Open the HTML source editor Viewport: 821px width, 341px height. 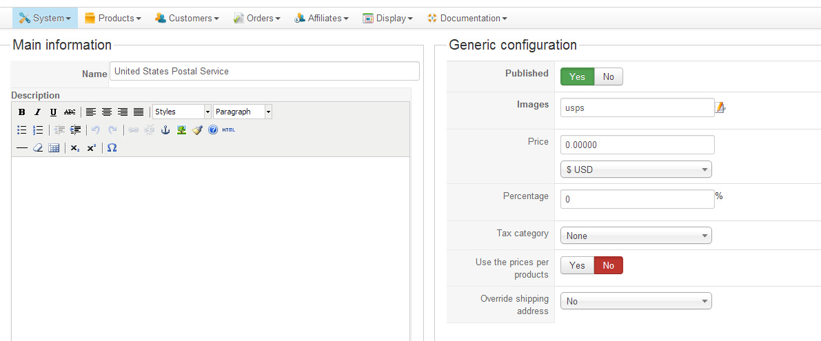point(229,130)
